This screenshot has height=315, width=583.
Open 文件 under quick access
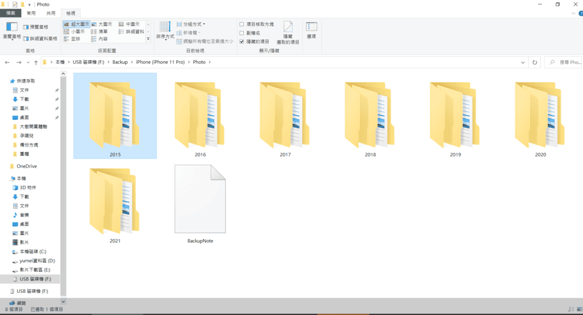pos(21,90)
